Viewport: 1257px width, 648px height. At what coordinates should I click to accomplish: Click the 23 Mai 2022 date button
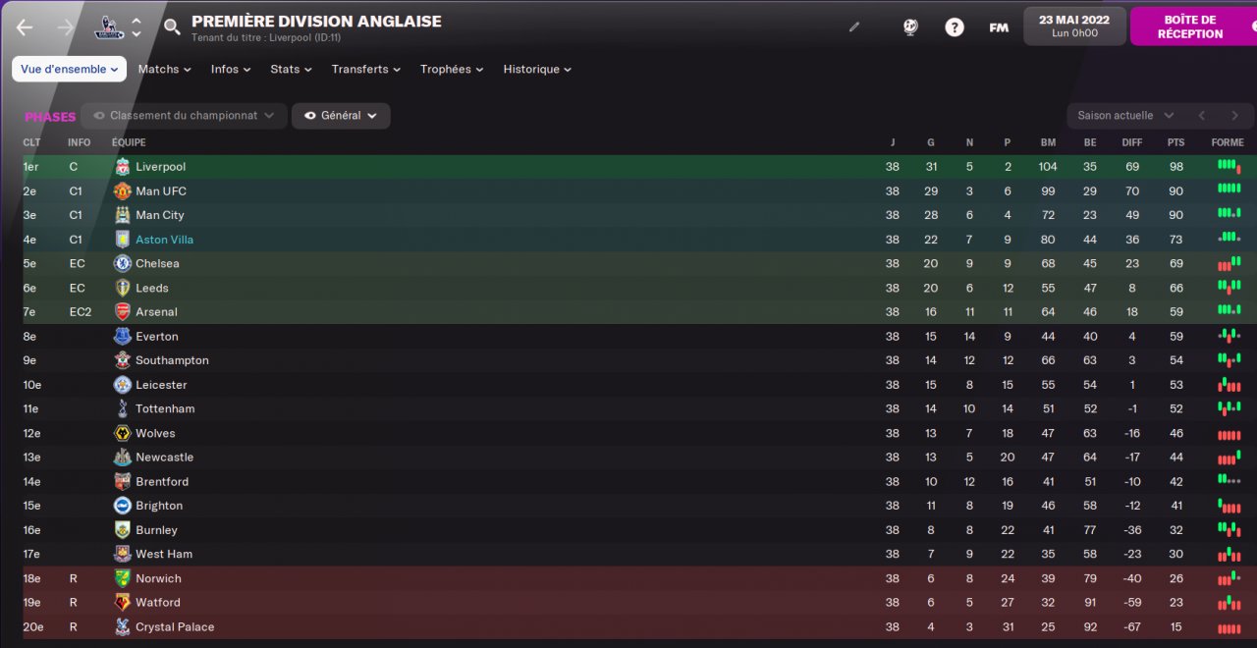tap(1074, 27)
